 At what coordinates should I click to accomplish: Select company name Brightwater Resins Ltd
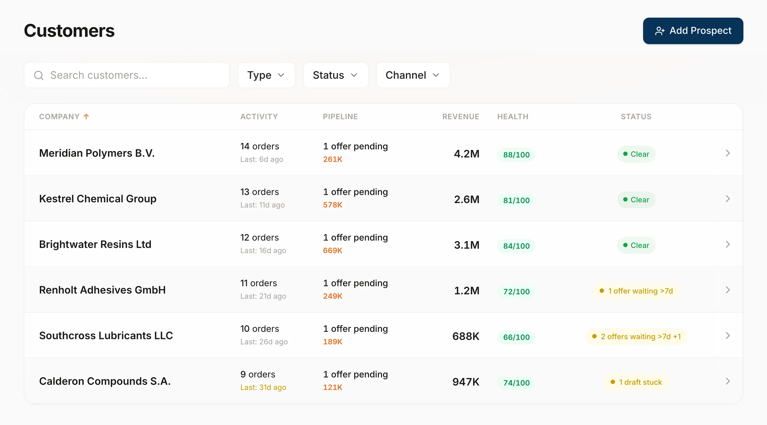coord(95,244)
